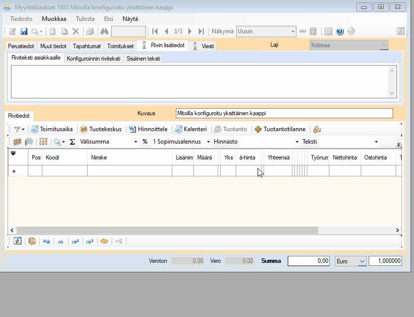This screenshot has width=414, height=317.
Task: Open the Tiedosto menu
Action: click(x=21, y=19)
